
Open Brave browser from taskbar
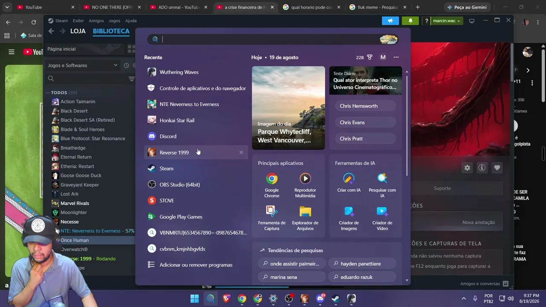tap(226, 298)
